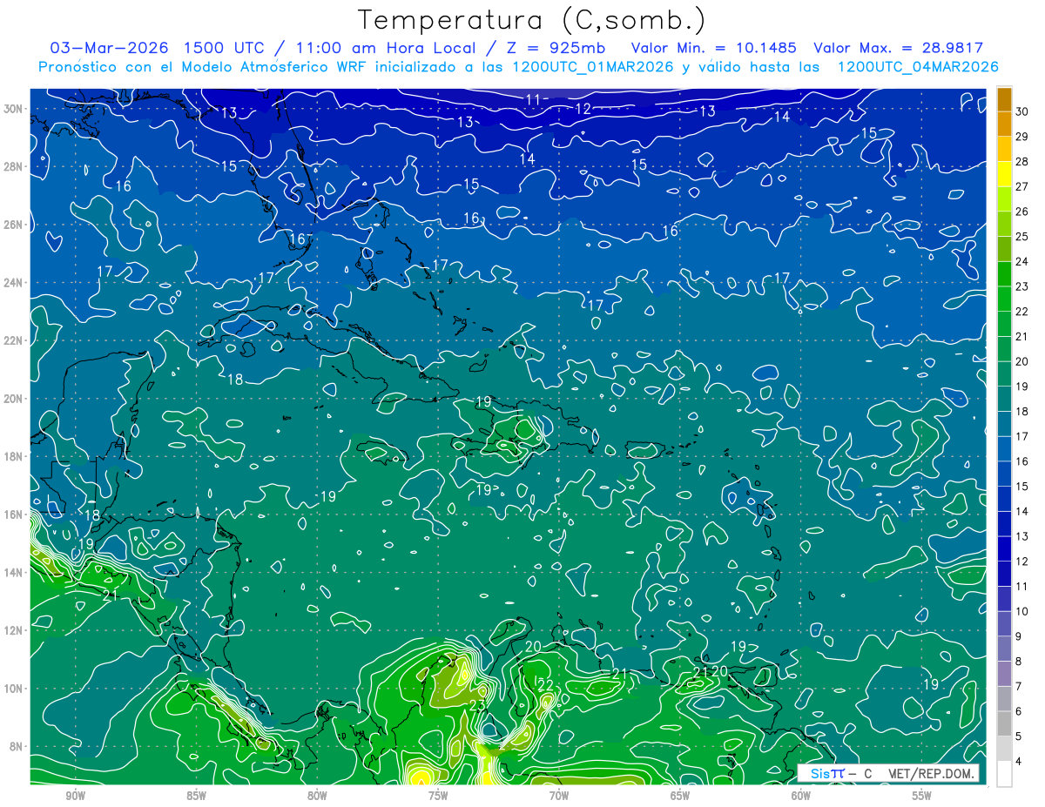Click the purple swatch between 7 and 8
The width and height of the screenshot is (1045, 807).
(x=1004, y=674)
